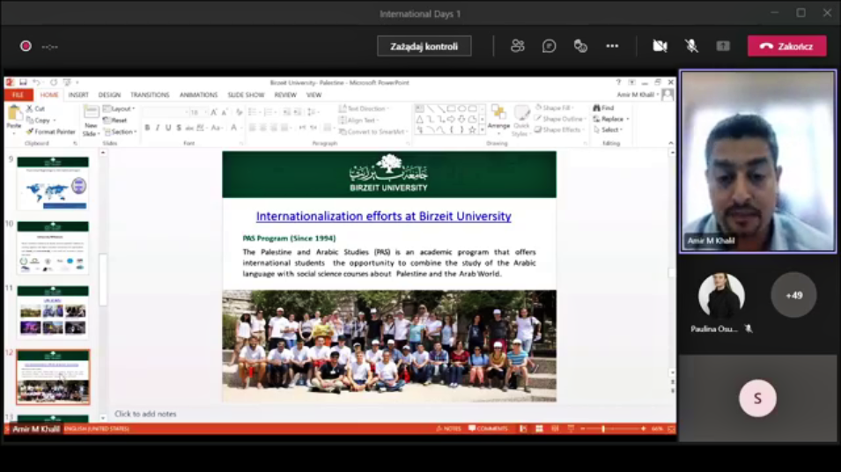This screenshot has width=841, height=472.
Task: Open Teams more actions menu
Action: click(612, 46)
